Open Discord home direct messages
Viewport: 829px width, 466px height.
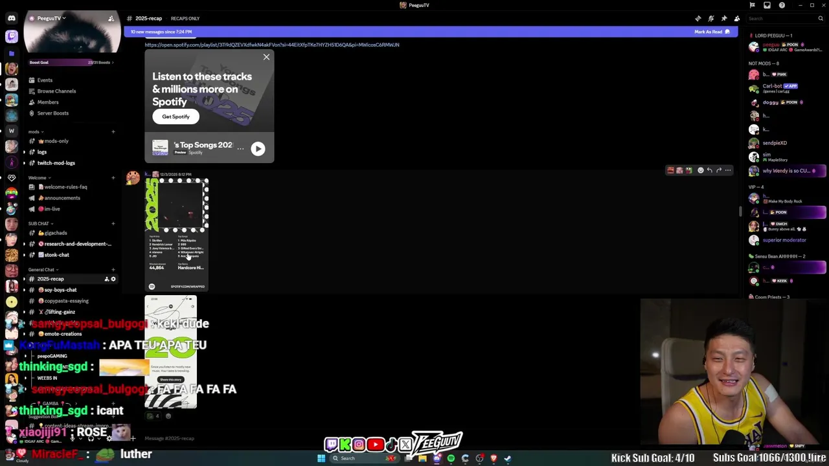11,18
